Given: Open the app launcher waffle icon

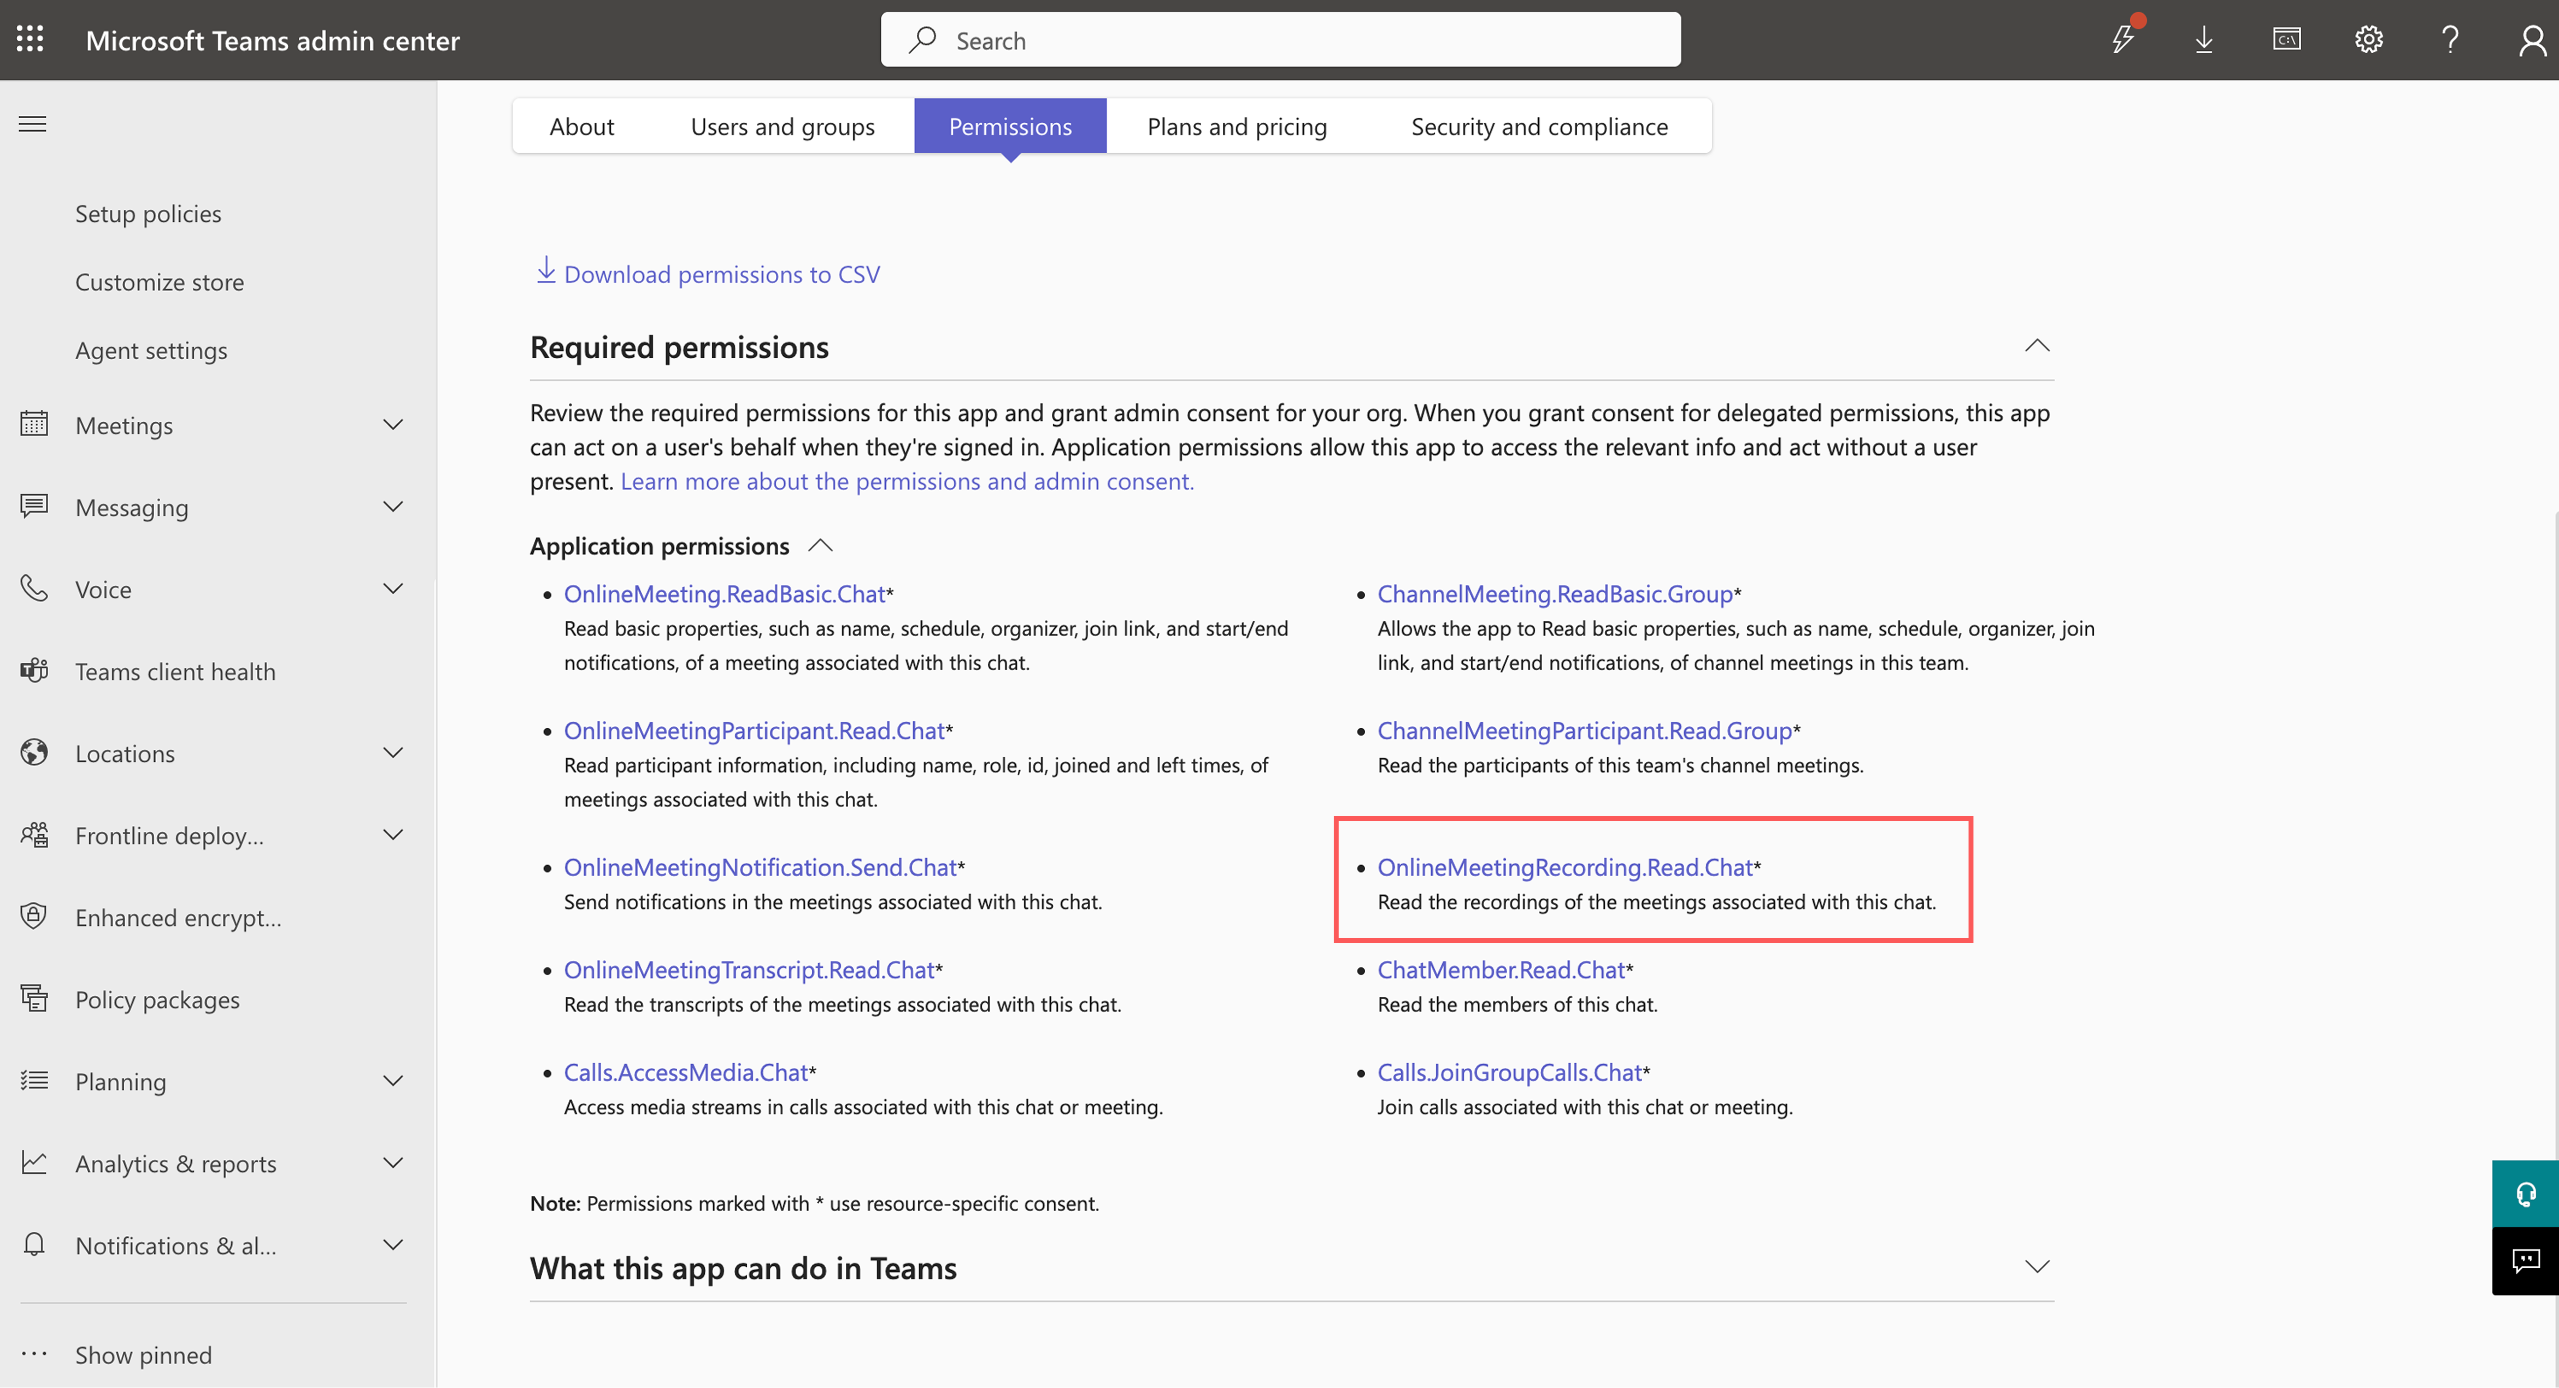Looking at the screenshot, I should click(29, 39).
